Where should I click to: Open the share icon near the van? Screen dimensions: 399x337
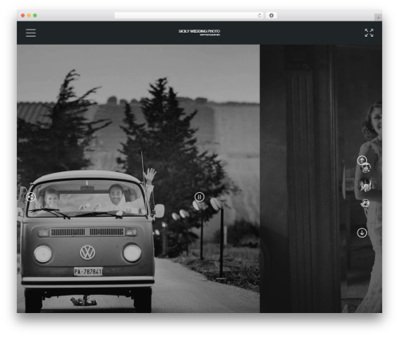pyautogui.click(x=31, y=197)
